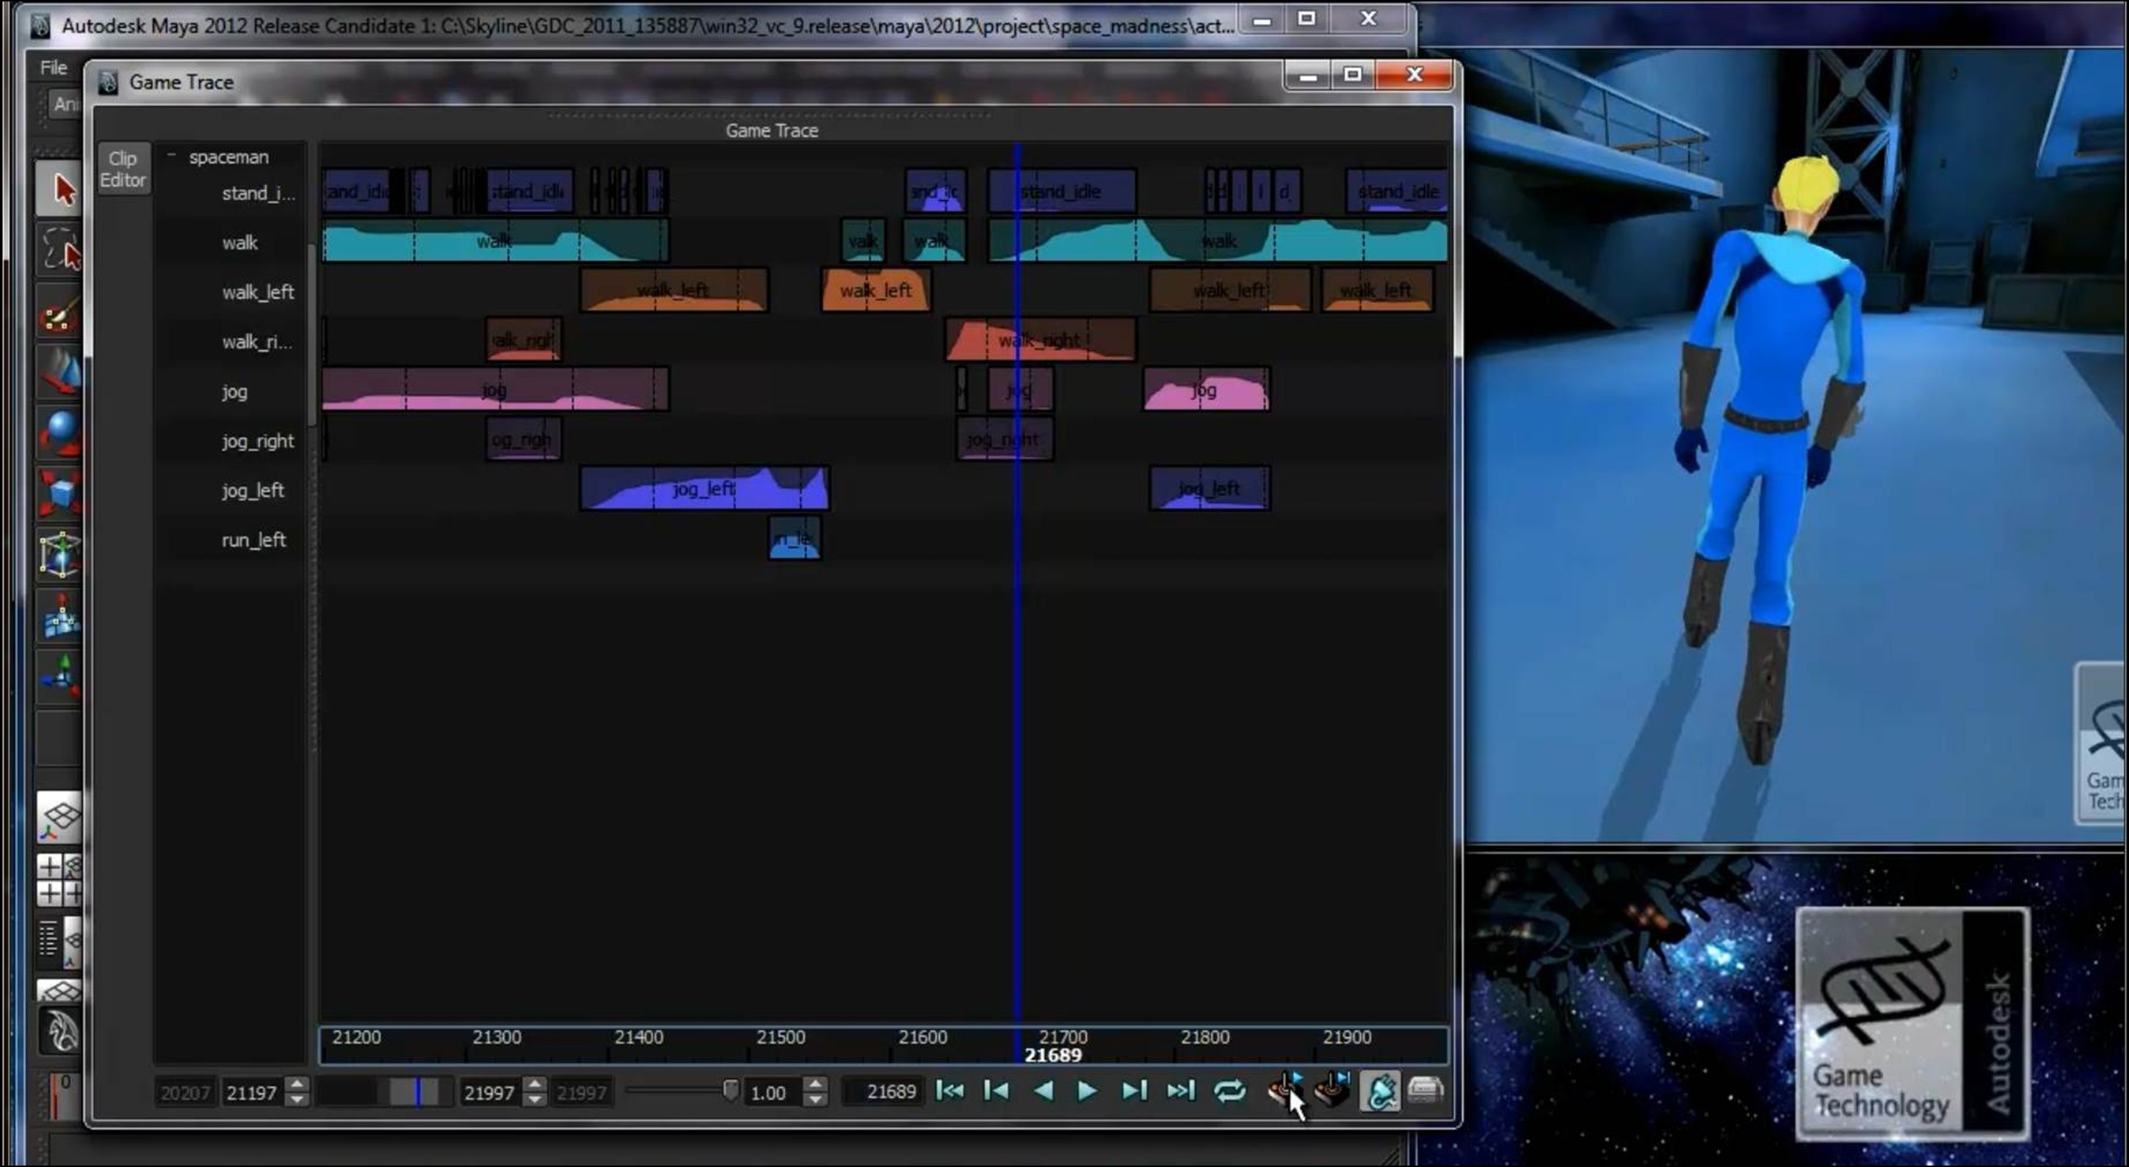Image resolution: width=2129 pixels, height=1167 pixels.
Task: Collapse the spaceman tree node
Action: point(172,156)
